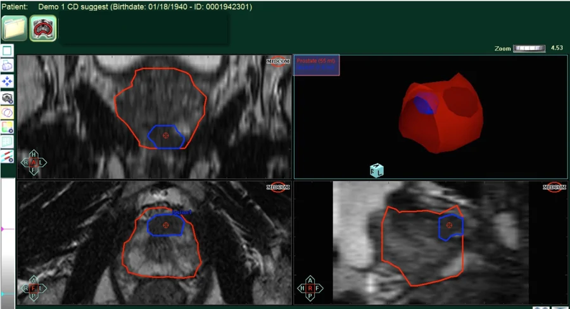Click the cyan marker on slice bar

point(3,294)
